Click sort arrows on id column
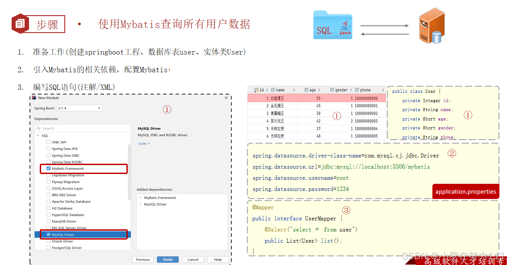Screen dimensions: 507x265 point(267,90)
